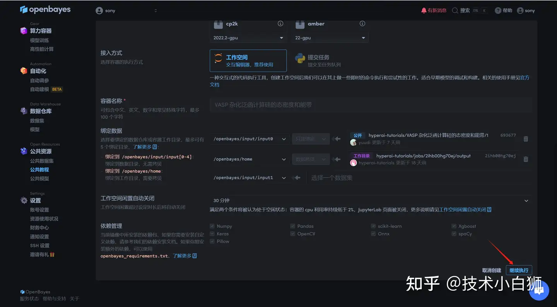The width and height of the screenshot is (557, 307).
Task: Toggle the Pillow dependency checkbox
Action: click(212, 241)
